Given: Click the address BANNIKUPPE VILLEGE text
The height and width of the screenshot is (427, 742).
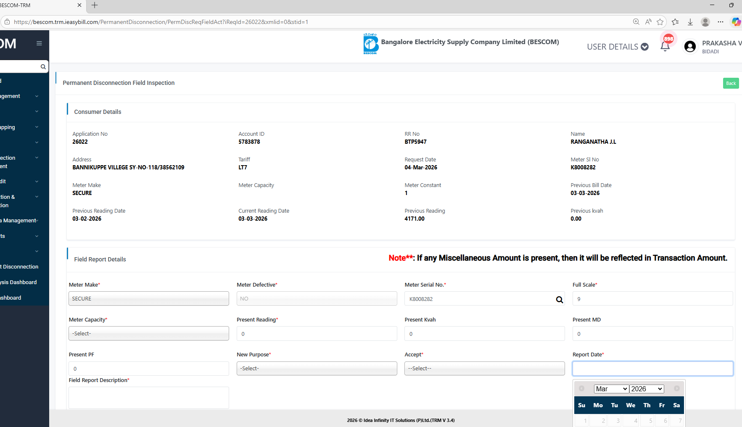Looking at the screenshot, I should (128, 168).
